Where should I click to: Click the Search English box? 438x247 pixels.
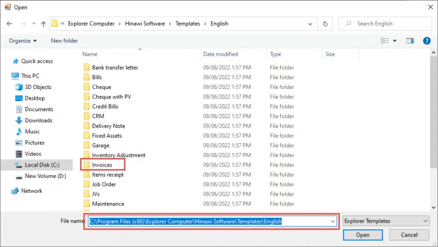[385, 24]
